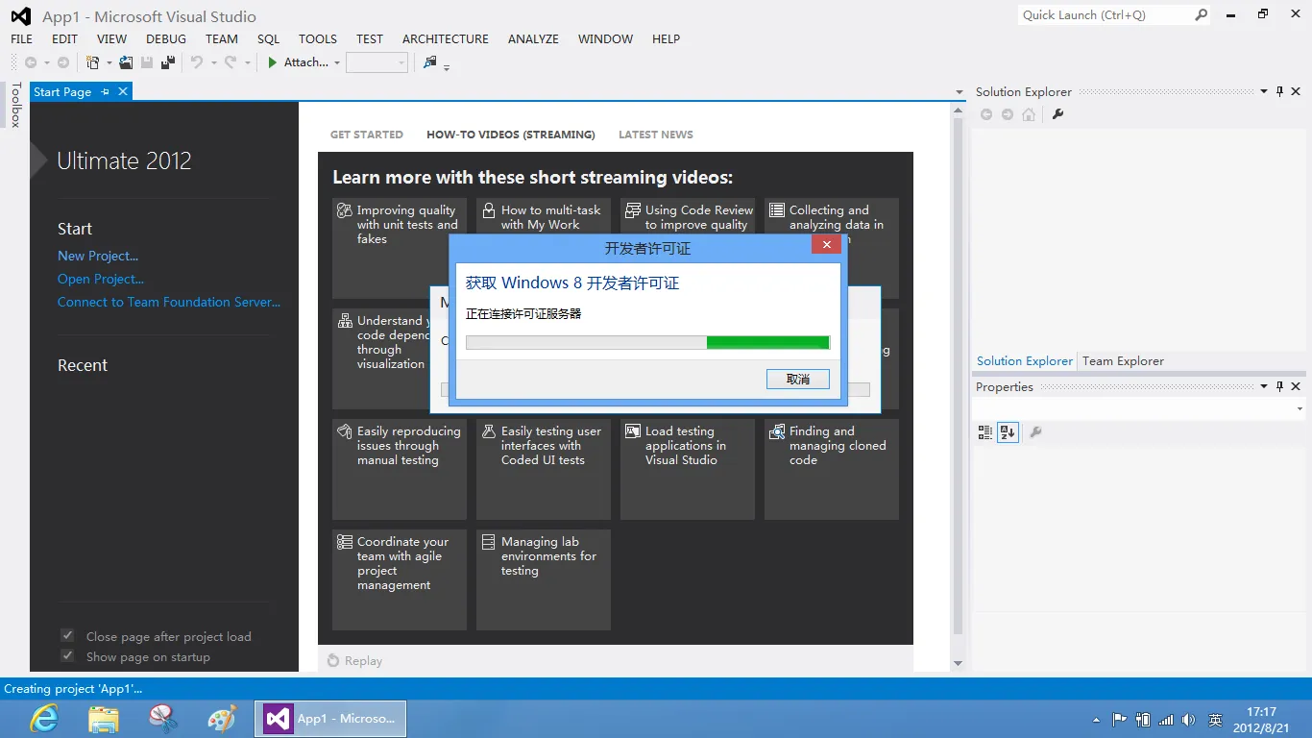1312x738 pixels.
Task: Click the 'Connect to Team Foundation Server...' link
Action: (169, 302)
